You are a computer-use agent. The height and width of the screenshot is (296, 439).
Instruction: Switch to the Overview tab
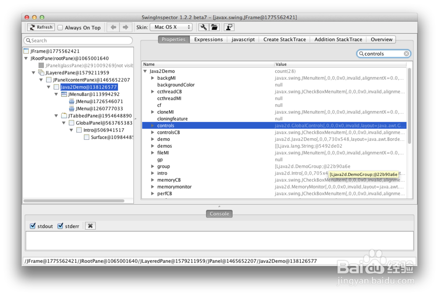(381, 39)
